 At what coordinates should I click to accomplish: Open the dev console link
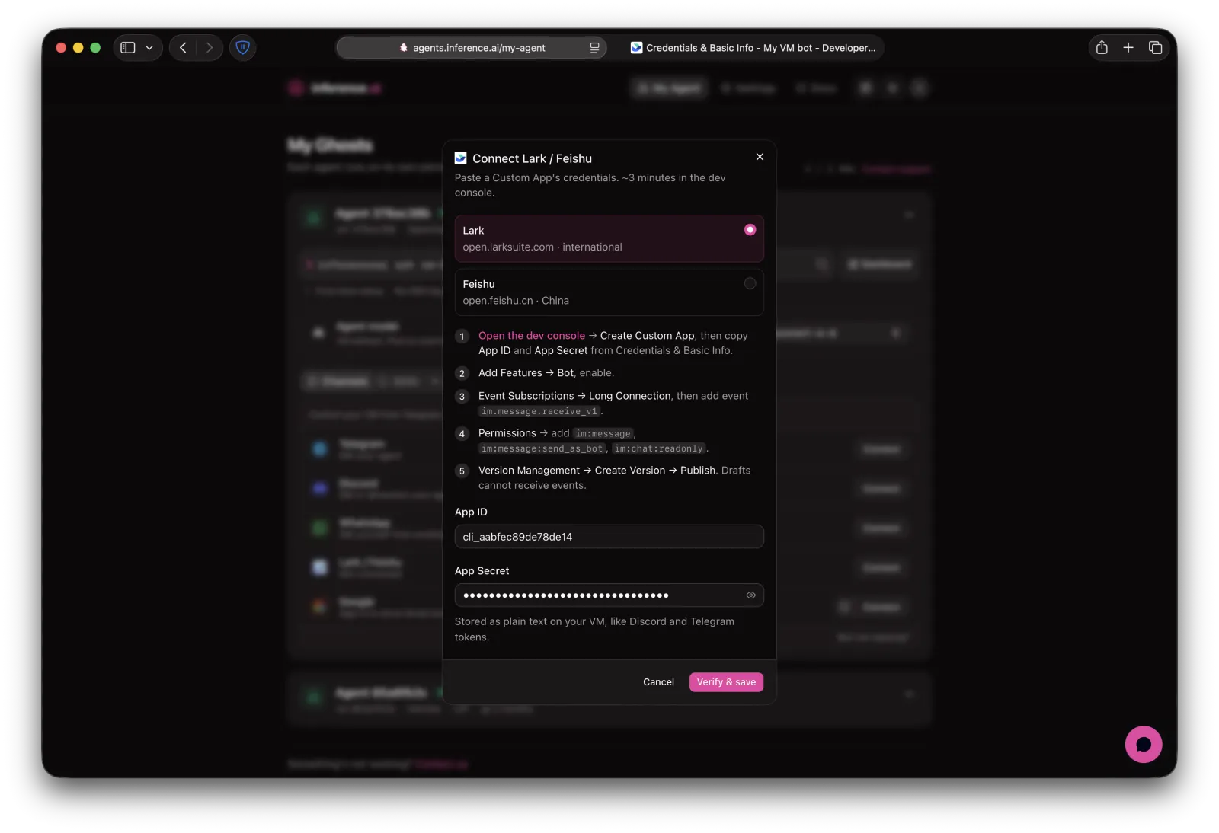coord(532,336)
